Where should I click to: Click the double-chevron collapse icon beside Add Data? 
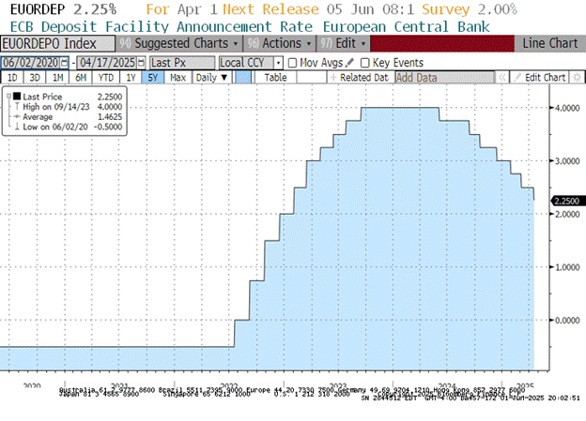click(501, 78)
